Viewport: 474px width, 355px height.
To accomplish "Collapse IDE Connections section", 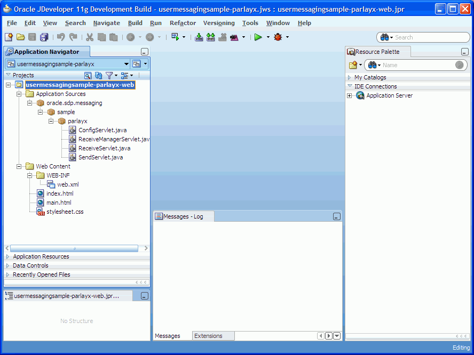I will tap(350, 86).
